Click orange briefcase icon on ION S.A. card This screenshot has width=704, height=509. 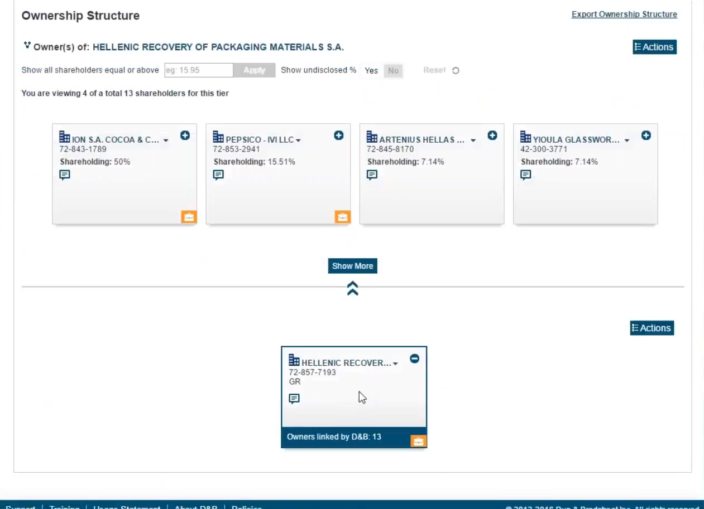point(189,217)
